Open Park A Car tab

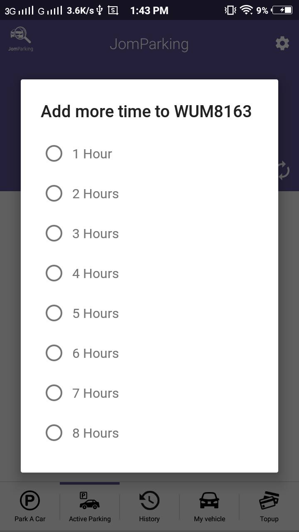tap(30, 506)
